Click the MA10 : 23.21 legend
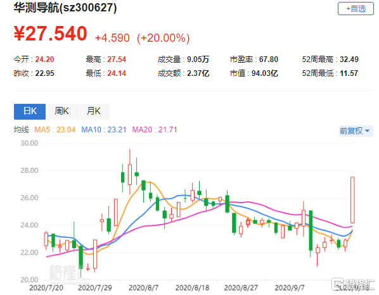Image resolution: width=379 pixels, height=295 pixels. point(104,130)
